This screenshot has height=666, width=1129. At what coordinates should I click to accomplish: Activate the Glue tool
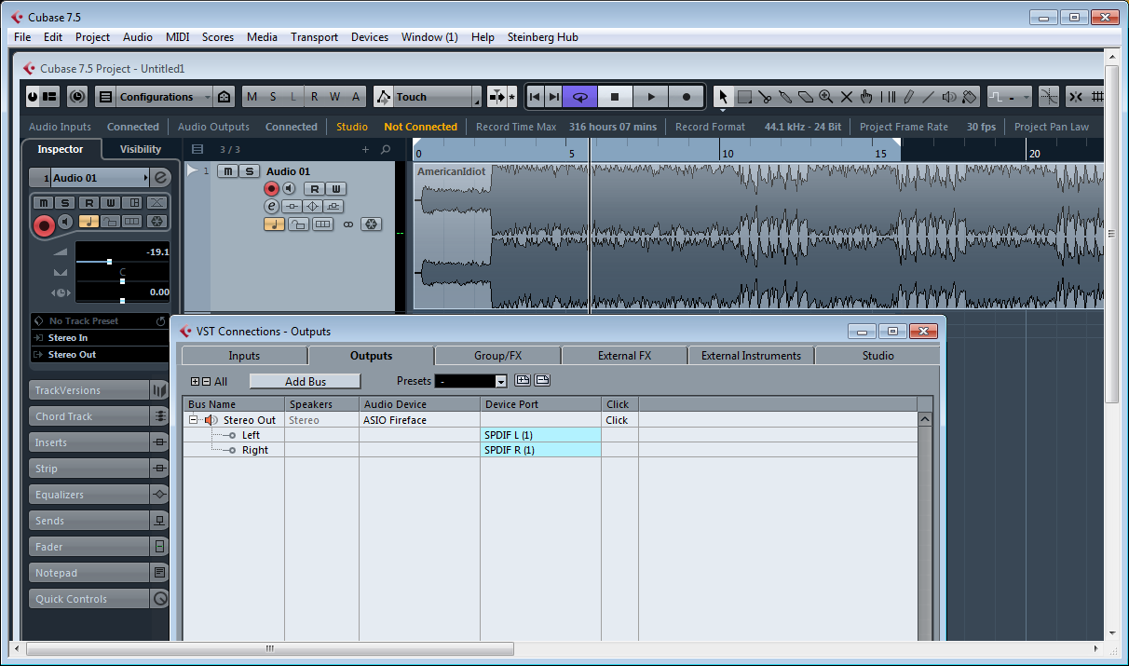coord(785,96)
